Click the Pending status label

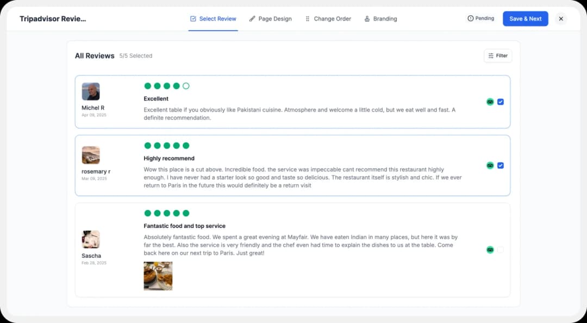coord(483,18)
